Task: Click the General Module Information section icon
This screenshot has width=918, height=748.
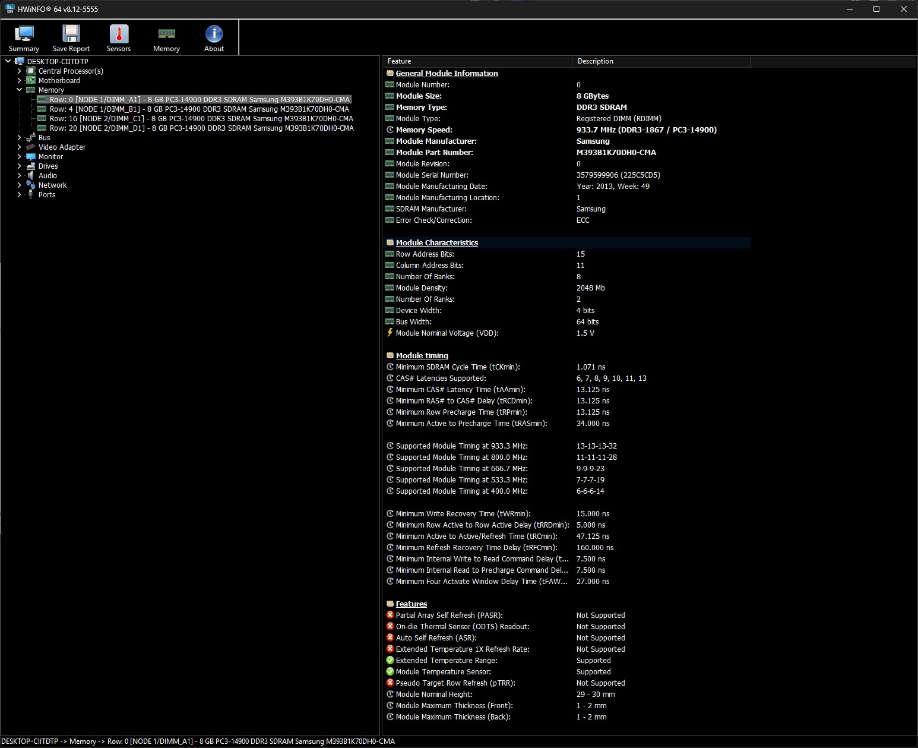Action: point(390,73)
